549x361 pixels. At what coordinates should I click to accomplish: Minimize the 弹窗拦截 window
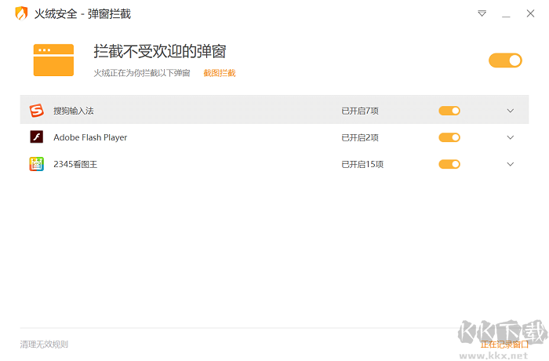(506, 13)
